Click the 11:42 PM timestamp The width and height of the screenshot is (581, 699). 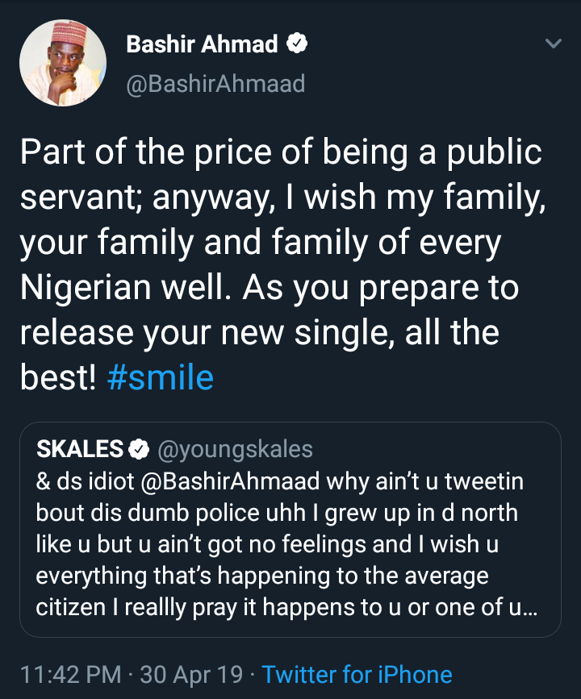[68, 674]
